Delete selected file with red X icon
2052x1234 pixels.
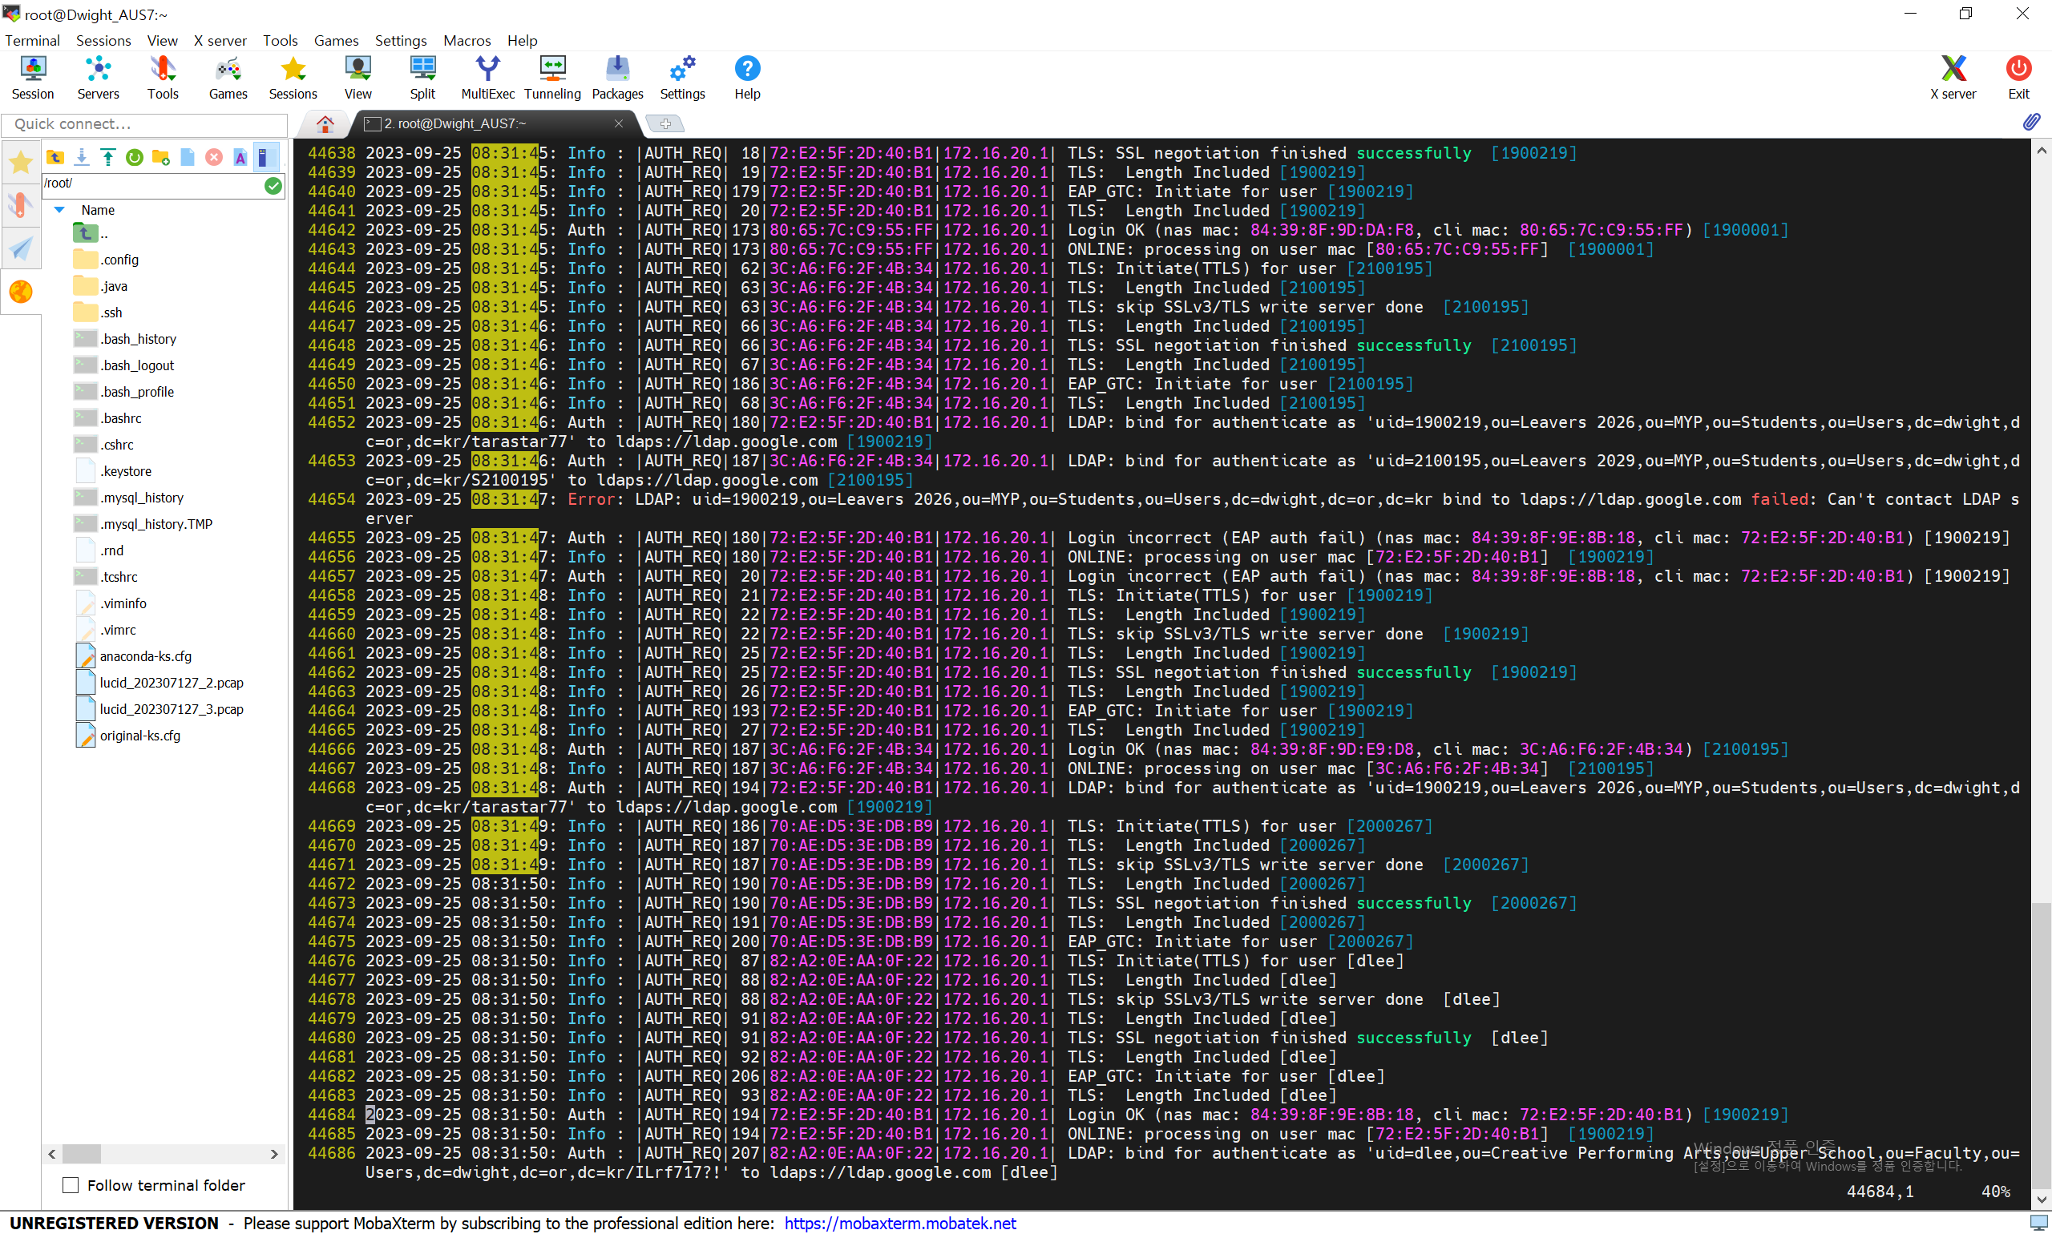tap(214, 157)
